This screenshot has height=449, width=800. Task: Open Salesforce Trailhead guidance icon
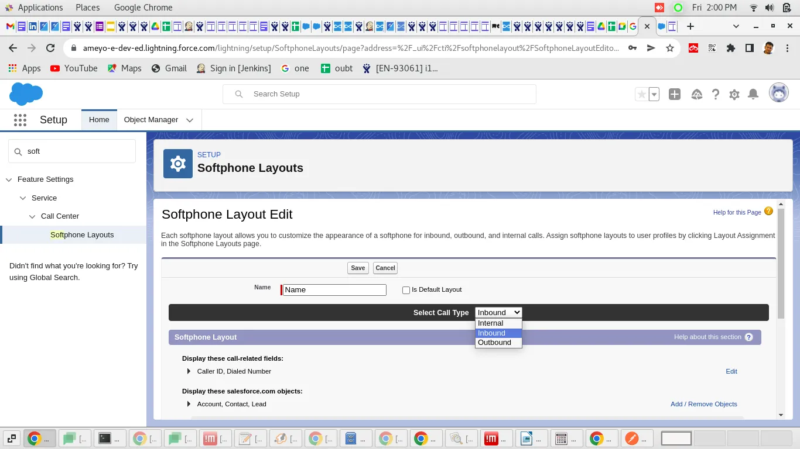(696, 94)
